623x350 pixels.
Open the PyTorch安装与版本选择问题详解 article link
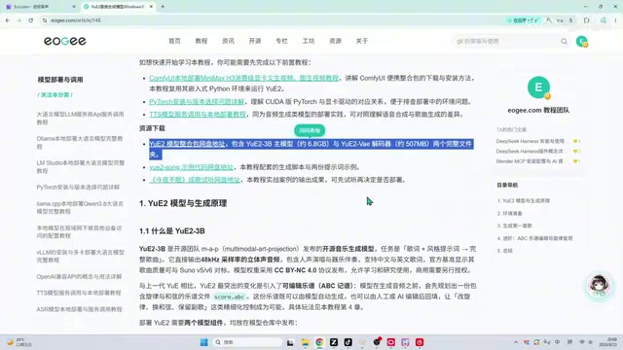pos(197,101)
